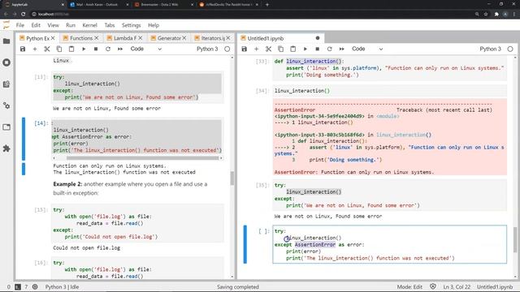Open the browser address bar showing localhost
Viewport: 520px width, 292px height.
pyautogui.click(x=252, y=15)
